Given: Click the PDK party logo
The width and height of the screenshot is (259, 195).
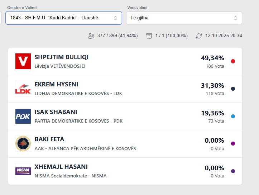Looking at the screenshot, I should coord(23,116).
